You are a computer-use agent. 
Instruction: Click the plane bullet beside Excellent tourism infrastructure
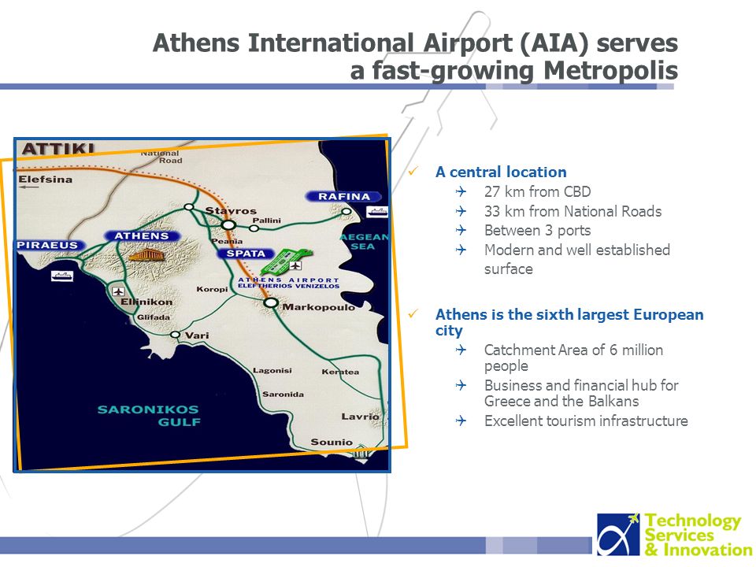point(461,421)
